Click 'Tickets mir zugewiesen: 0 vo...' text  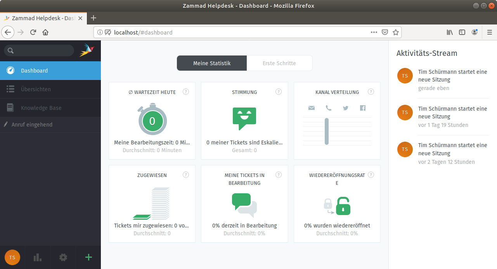[x=152, y=226]
